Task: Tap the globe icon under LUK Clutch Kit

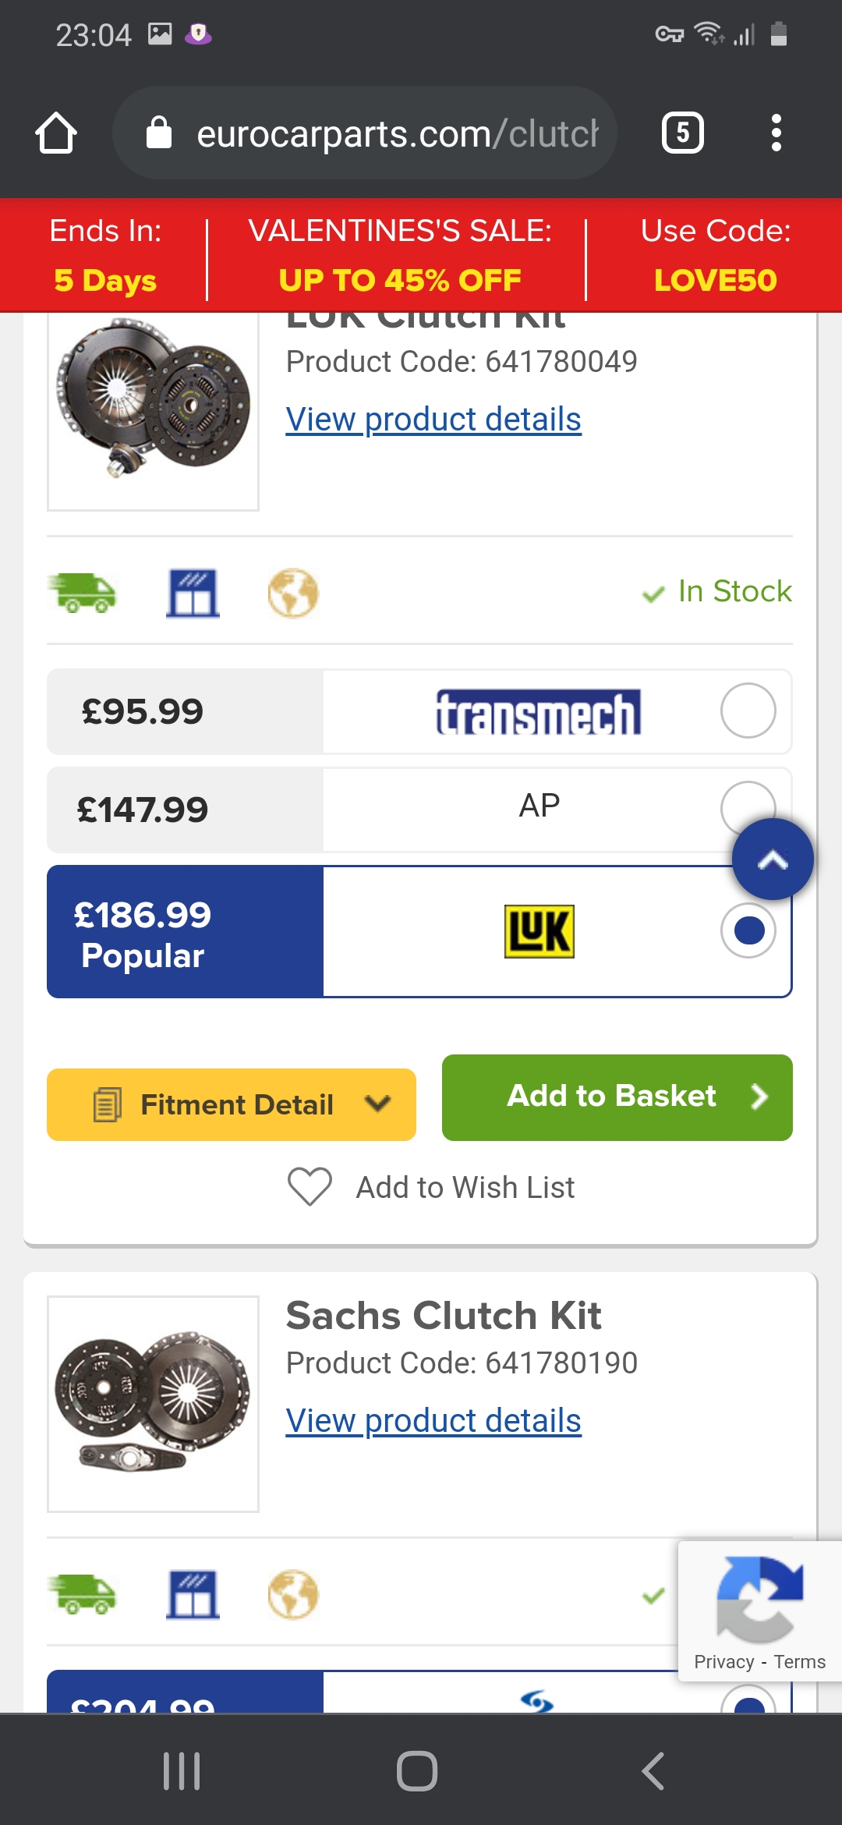Action: 293,594
